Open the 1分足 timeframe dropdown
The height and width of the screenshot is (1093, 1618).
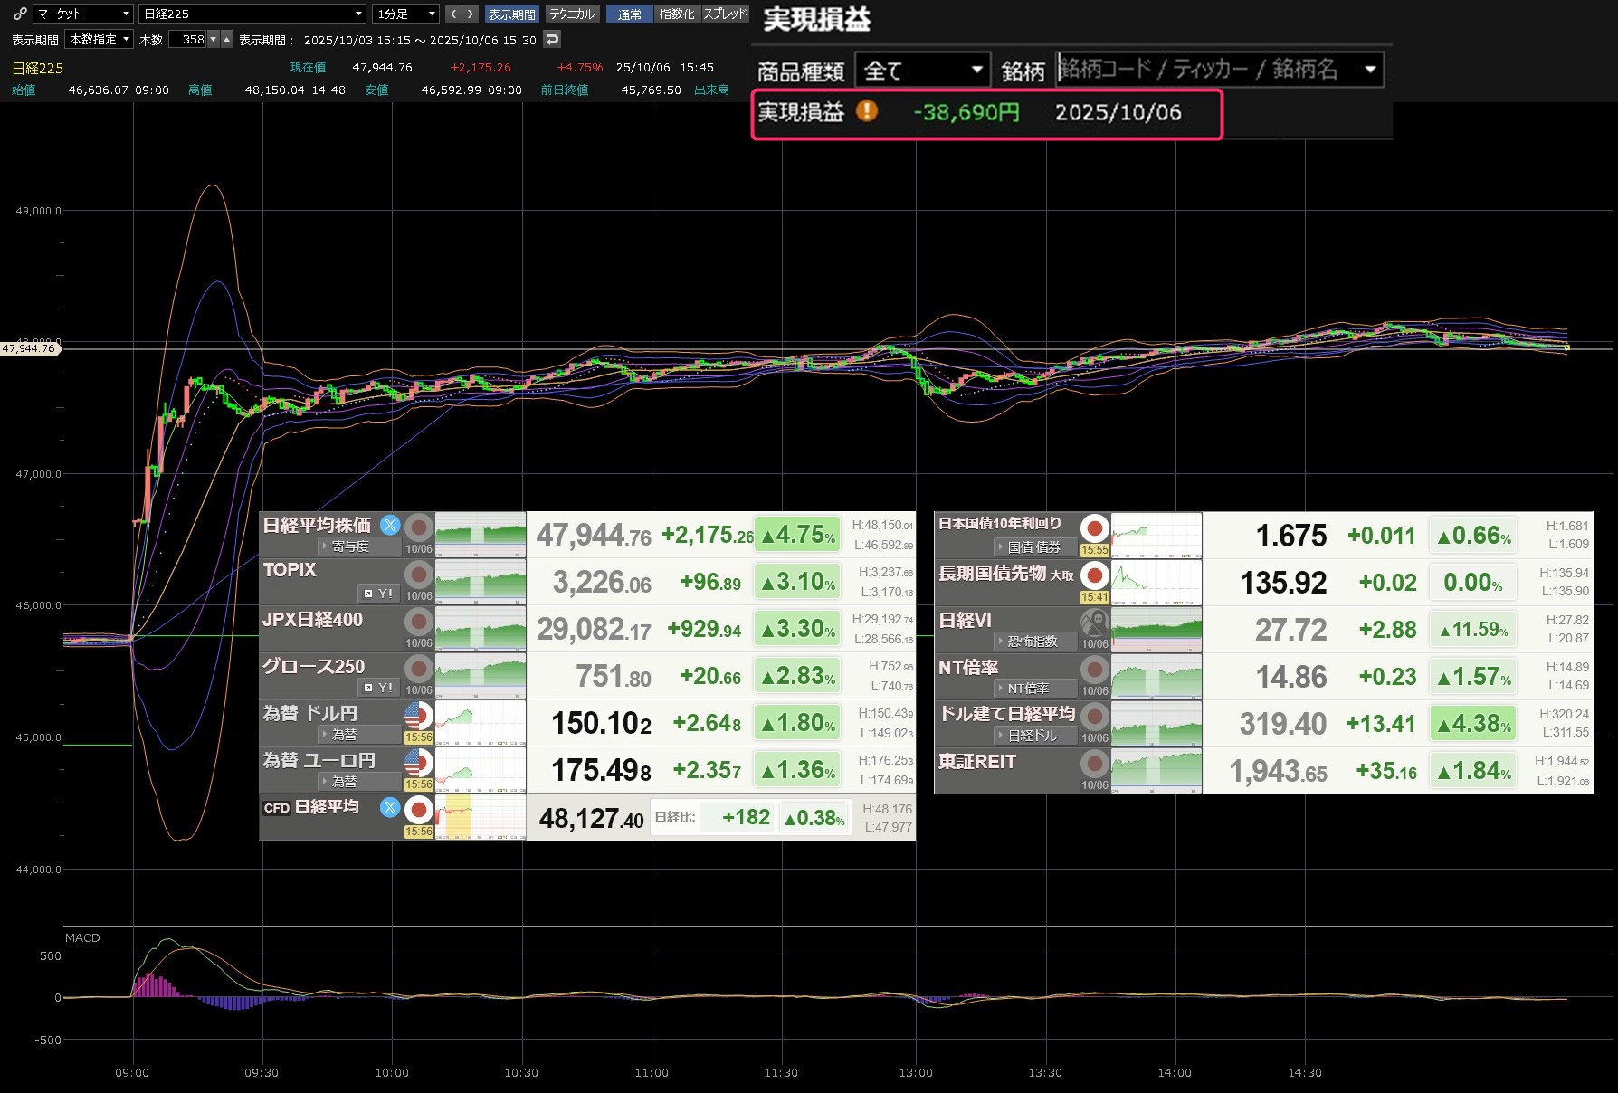[x=405, y=14]
